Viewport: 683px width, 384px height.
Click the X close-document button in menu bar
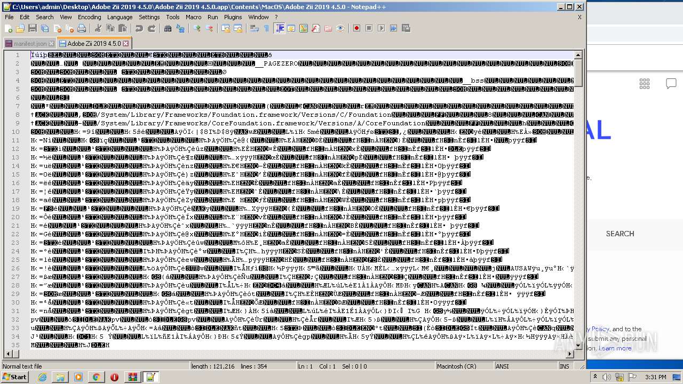coord(579,17)
